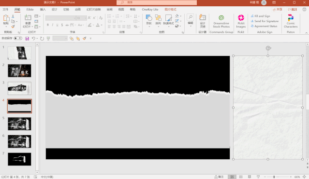
Task: Open Dreamstime Stock Photos add-in
Action: pos(221,21)
